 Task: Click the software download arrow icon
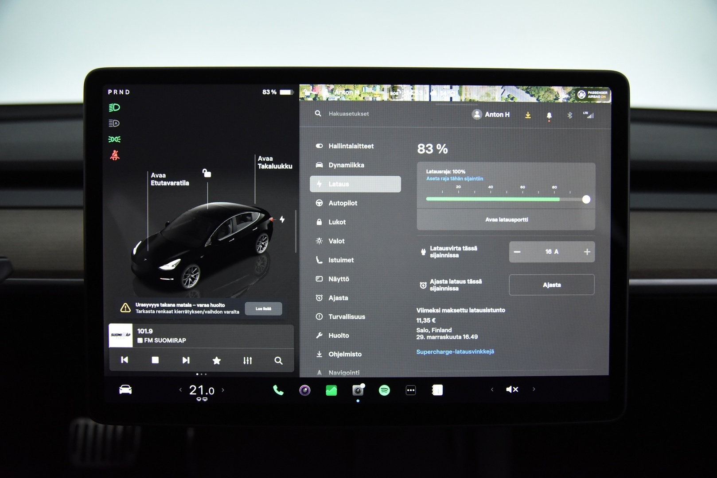coord(528,114)
